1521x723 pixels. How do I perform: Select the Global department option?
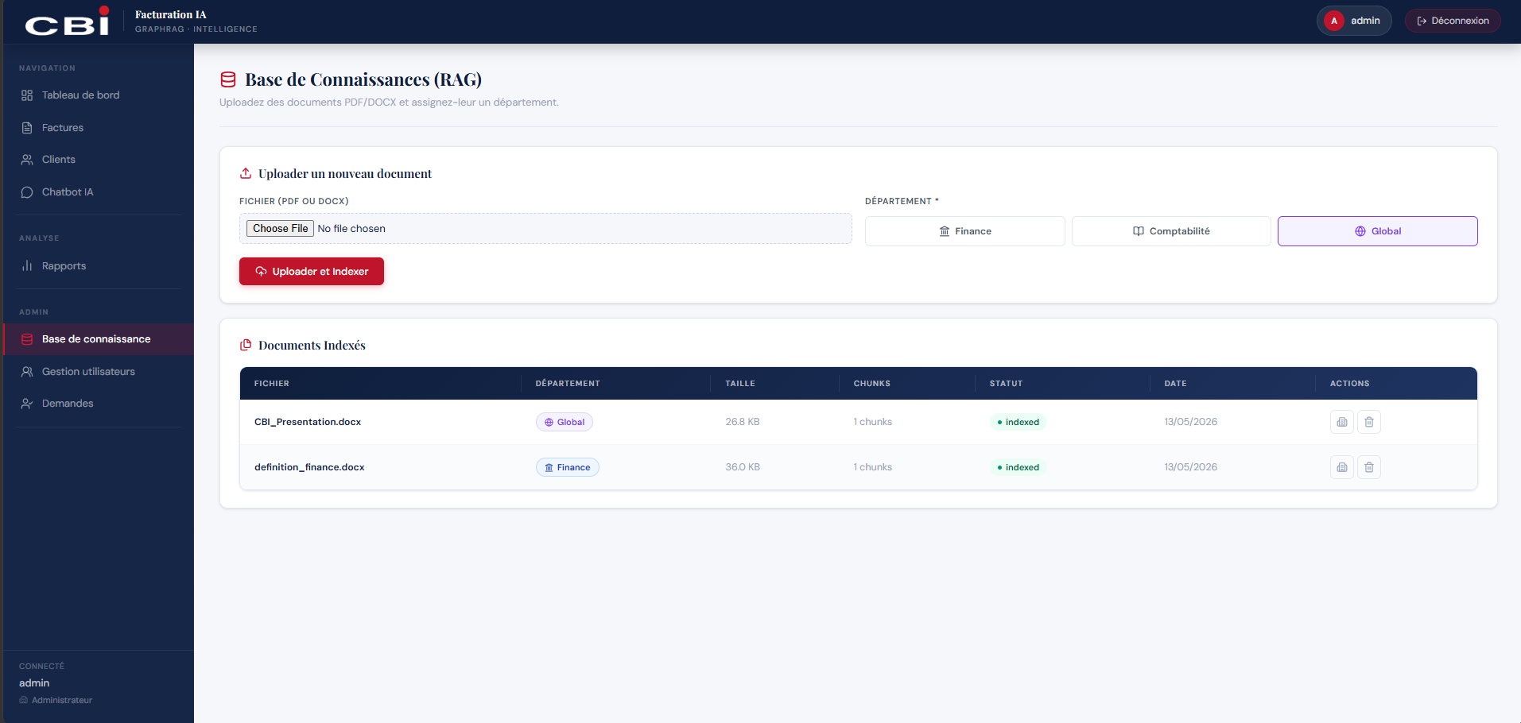[1377, 231]
